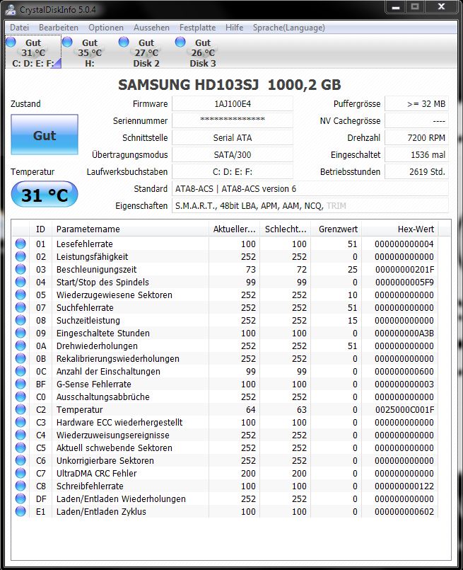This screenshot has width=463, height=570.
Task: Click the Schnittstelle field Serial ATA
Action: pyautogui.click(x=233, y=138)
